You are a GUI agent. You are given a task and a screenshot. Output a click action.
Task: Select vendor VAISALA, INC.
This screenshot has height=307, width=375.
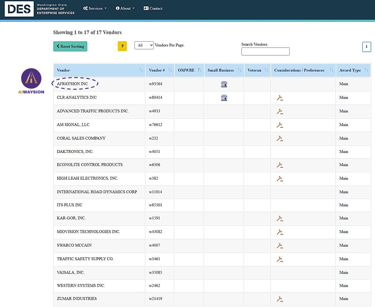pos(71,272)
